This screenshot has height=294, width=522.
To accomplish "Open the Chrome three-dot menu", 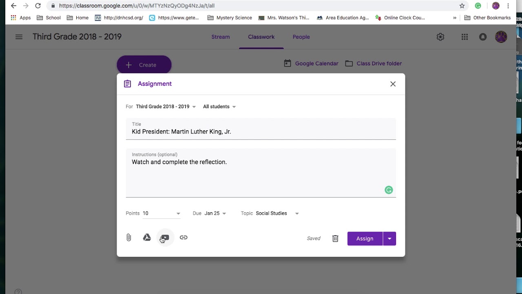I will pos(509,6).
